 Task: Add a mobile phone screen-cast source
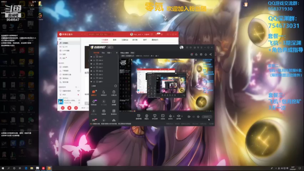coord(155,117)
